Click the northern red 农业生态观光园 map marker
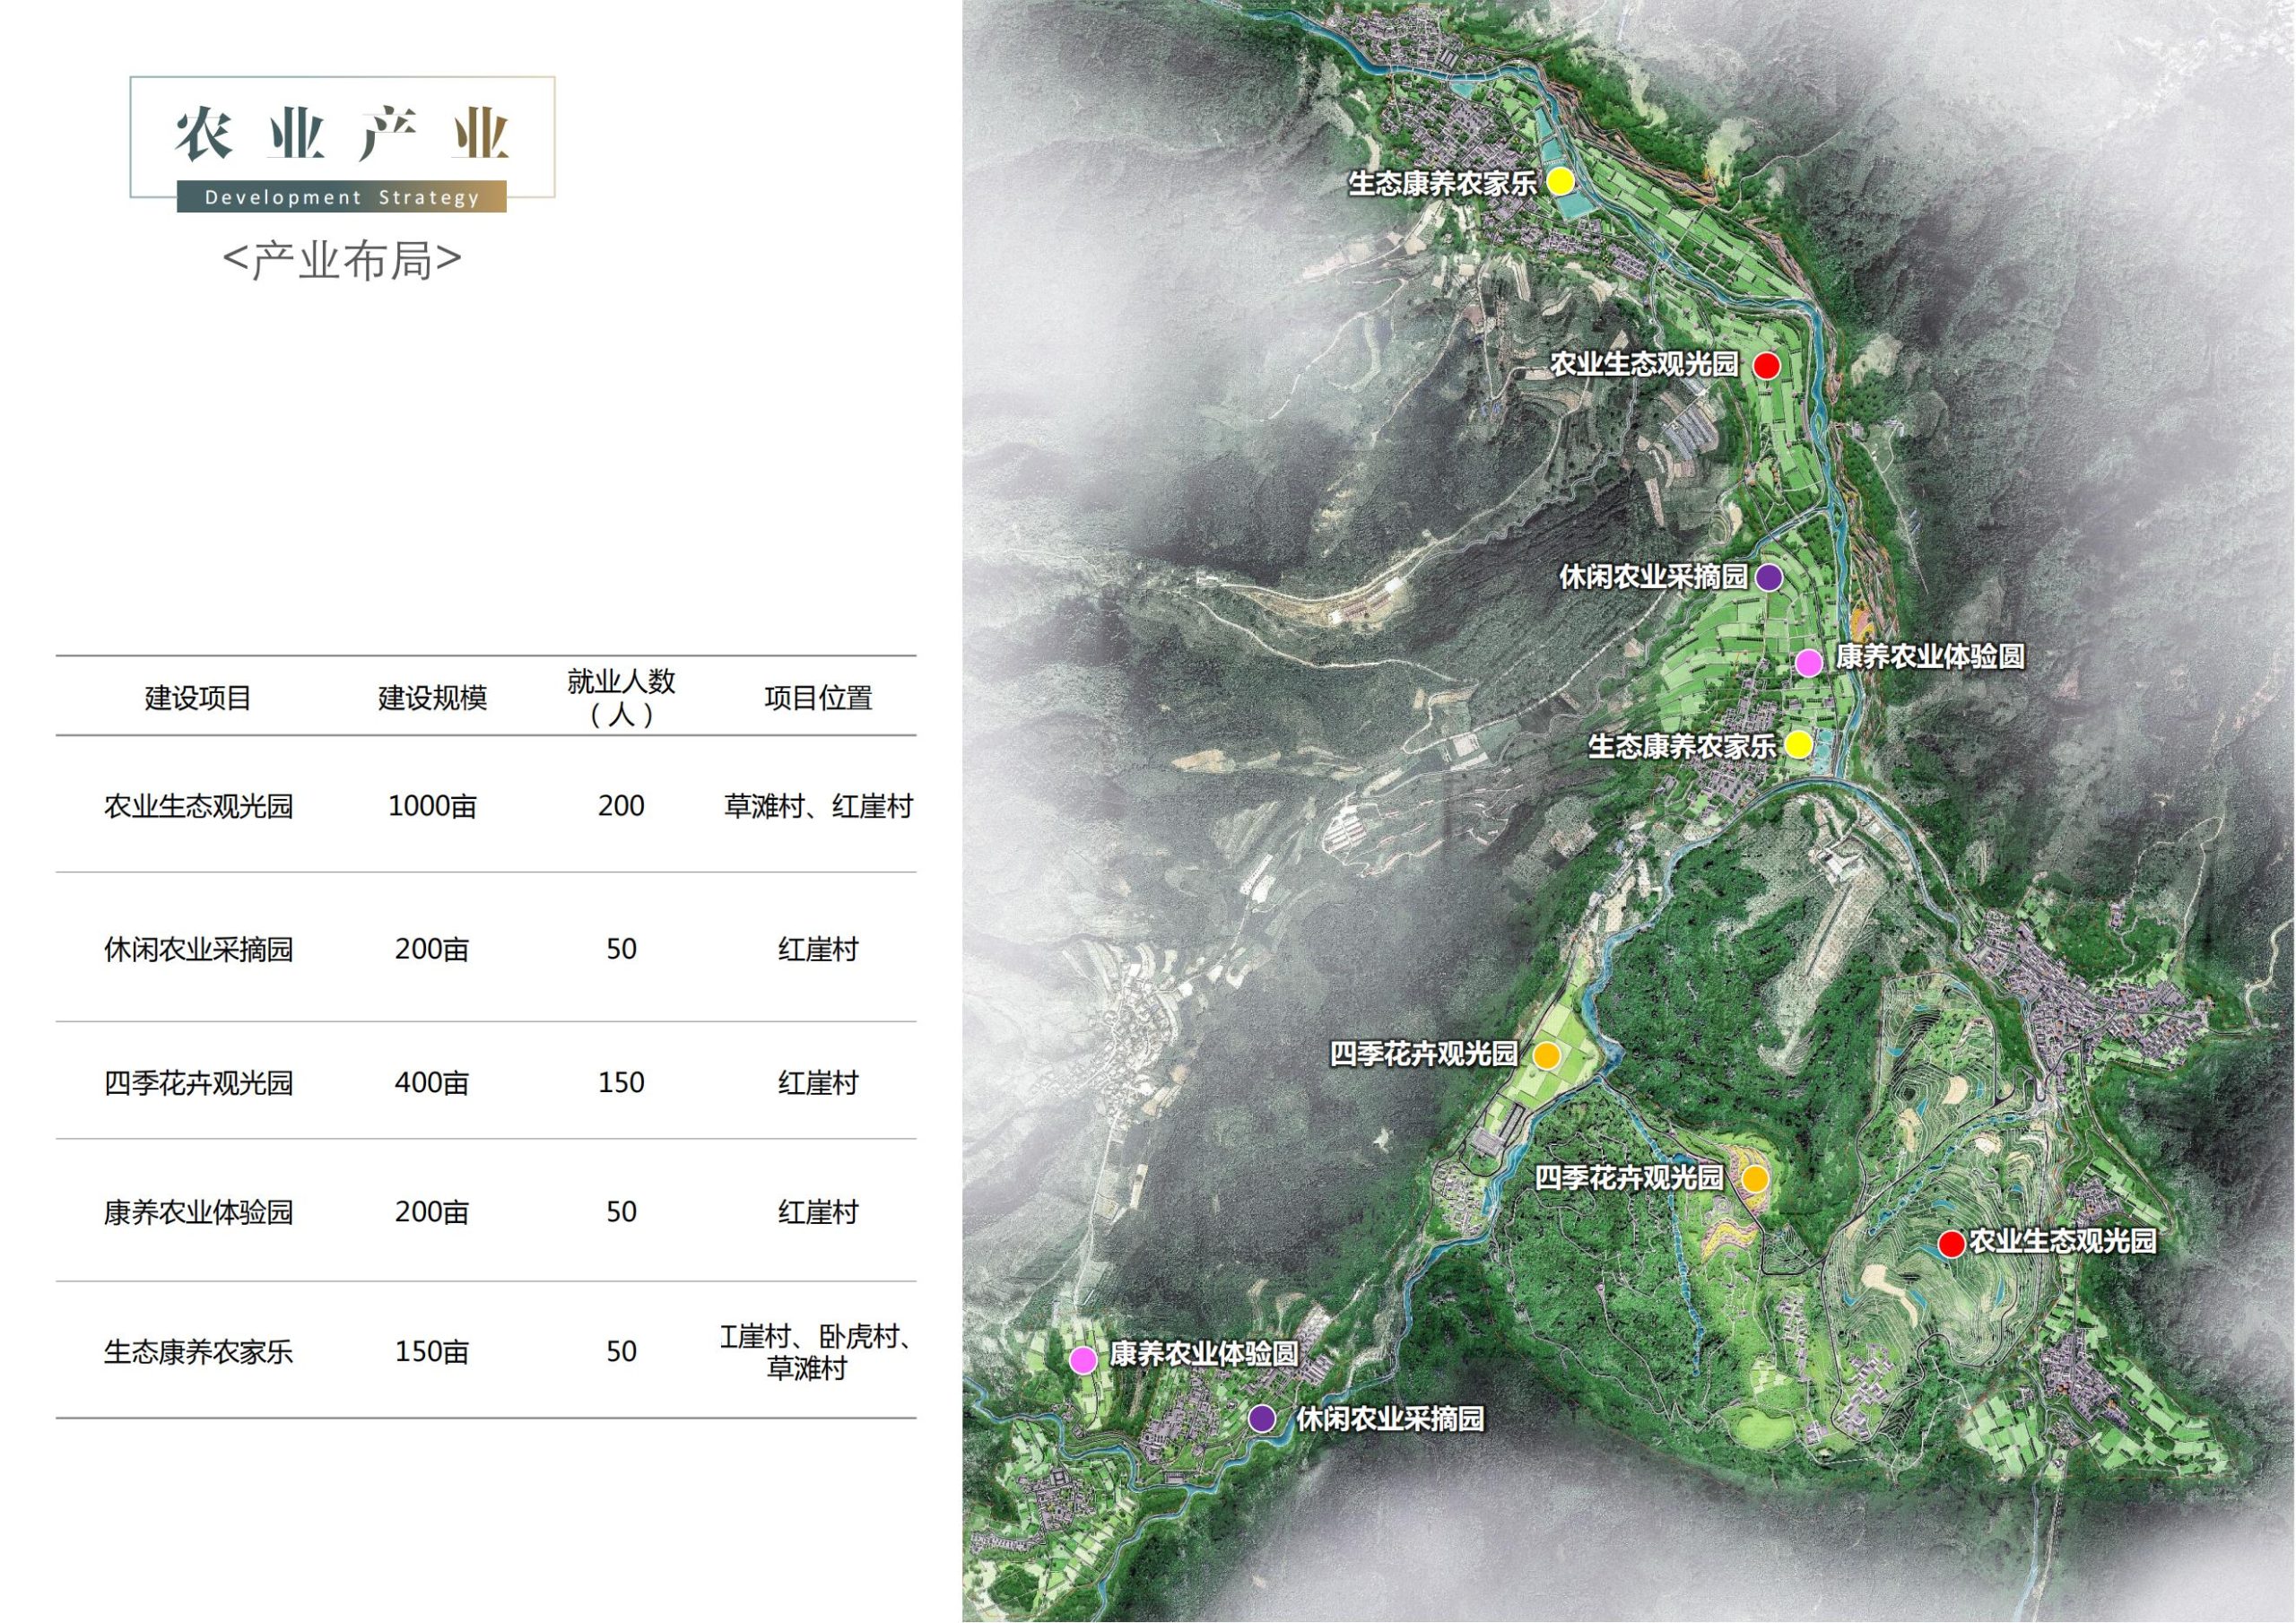2296x1623 pixels. click(1767, 365)
